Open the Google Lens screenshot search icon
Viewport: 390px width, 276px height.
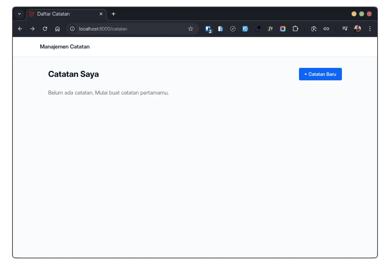[x=314, y=29]
